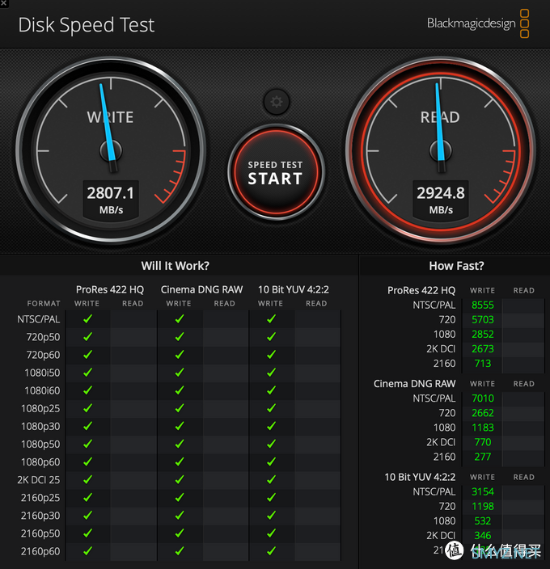The height and width of the screenshot is (569, 550).
Task: Click the Cinema DNG RAW column header in Will It Work
Action: 201,289
